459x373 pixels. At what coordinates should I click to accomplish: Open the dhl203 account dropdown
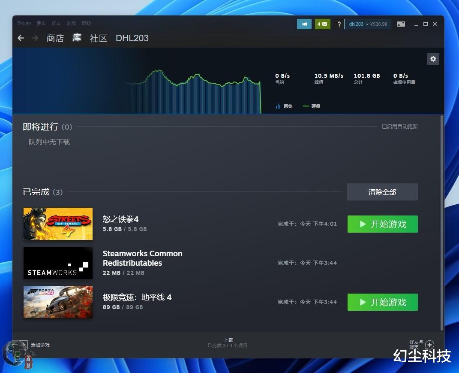[x=357, y=24]
